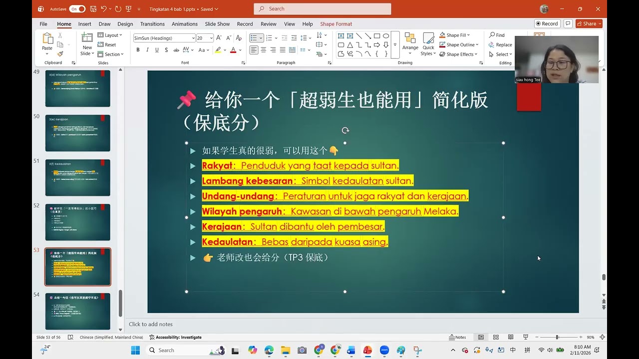This screenshot has width=639, height=359.
Task: Click in the Search box at top
Action: click(x=322, y=8)
